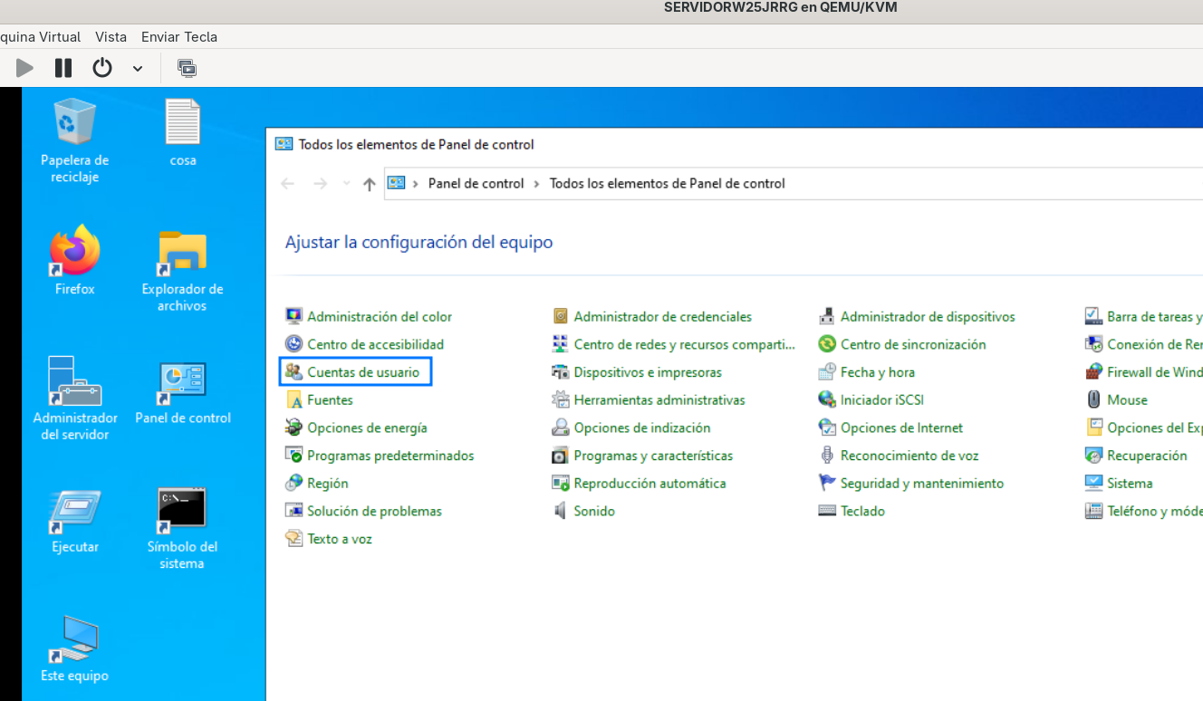Open the Sonido link text
1203x701 pixels.
point(594,511)
